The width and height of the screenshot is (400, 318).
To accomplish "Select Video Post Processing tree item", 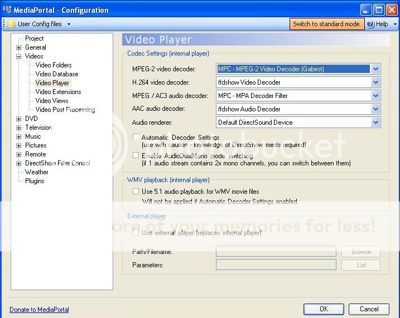I will pos(65,110).
